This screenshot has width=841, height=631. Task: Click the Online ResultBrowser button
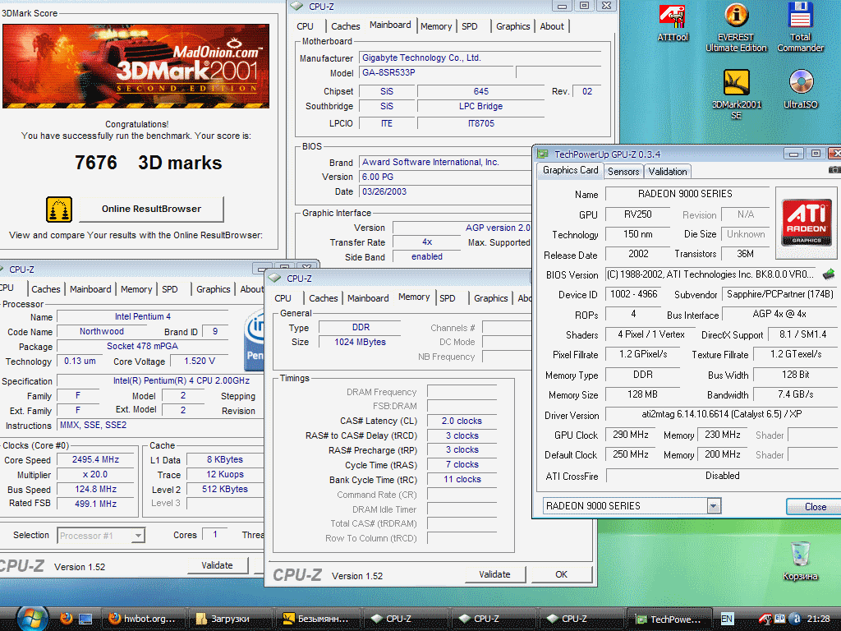(x=151, y=210)
